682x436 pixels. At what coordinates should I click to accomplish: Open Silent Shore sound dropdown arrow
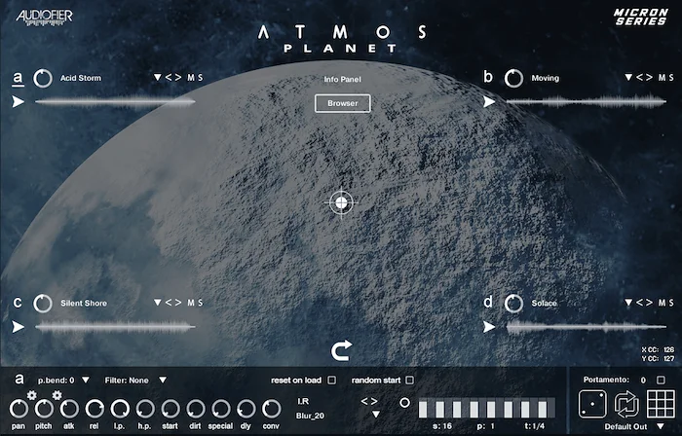pyautogui.click(x=158, y=303)
